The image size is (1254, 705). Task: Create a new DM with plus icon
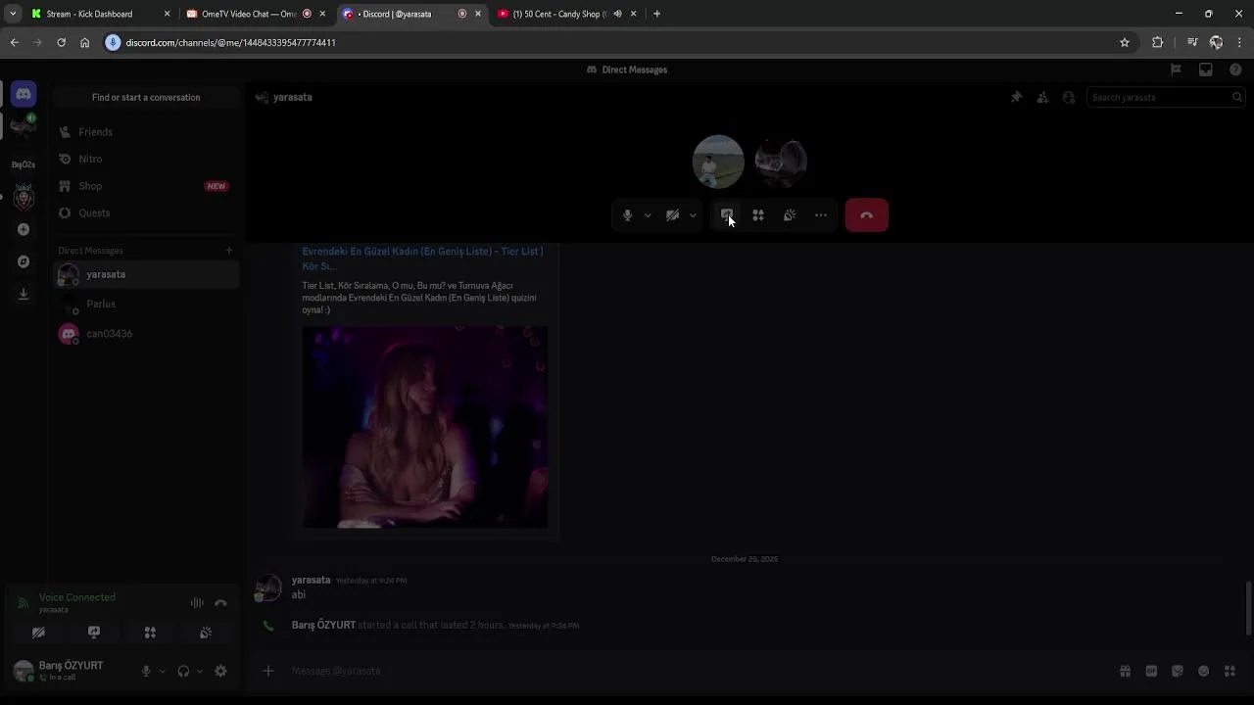(x=229, y=251)
